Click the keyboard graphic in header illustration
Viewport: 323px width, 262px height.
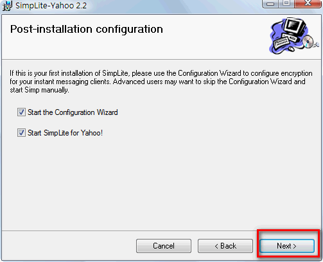281,42
